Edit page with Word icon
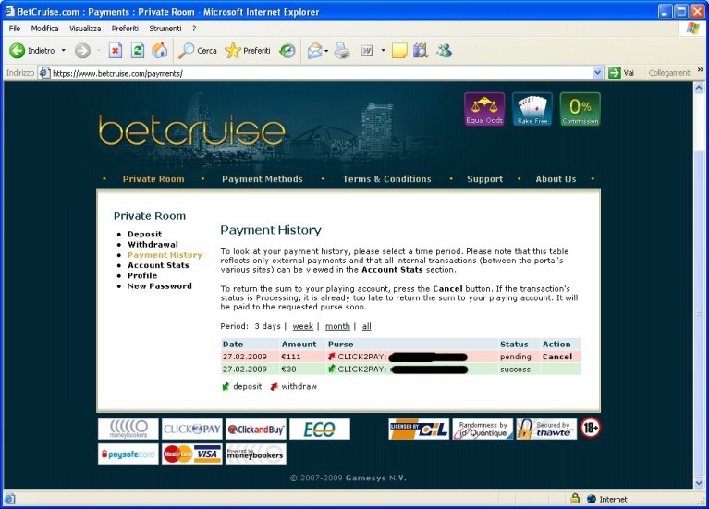The width and height of the screenshot is (709, 509). (x=367, y=51)
